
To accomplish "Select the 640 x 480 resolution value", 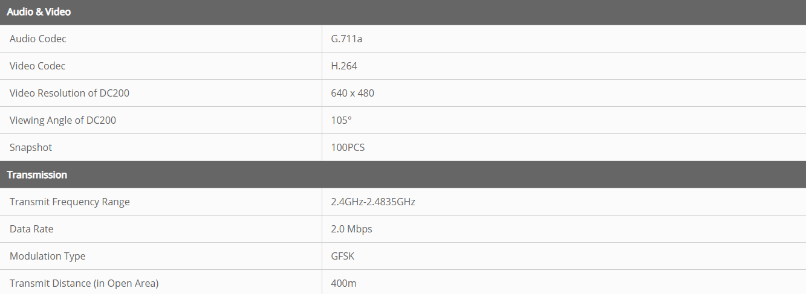I will pos(353,93).
